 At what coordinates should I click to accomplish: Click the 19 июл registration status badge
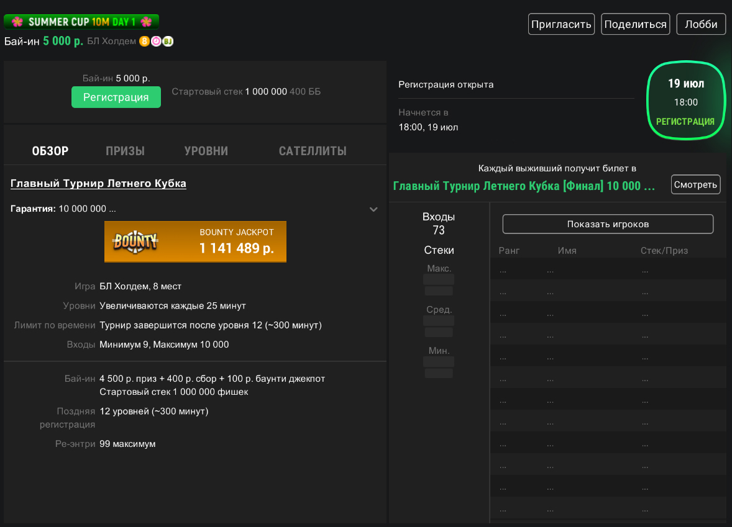685,101
